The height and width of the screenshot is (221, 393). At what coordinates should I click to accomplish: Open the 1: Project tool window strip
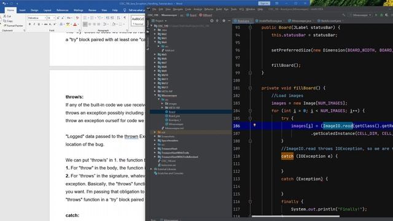pyautogui.click(x=148, y=26)
